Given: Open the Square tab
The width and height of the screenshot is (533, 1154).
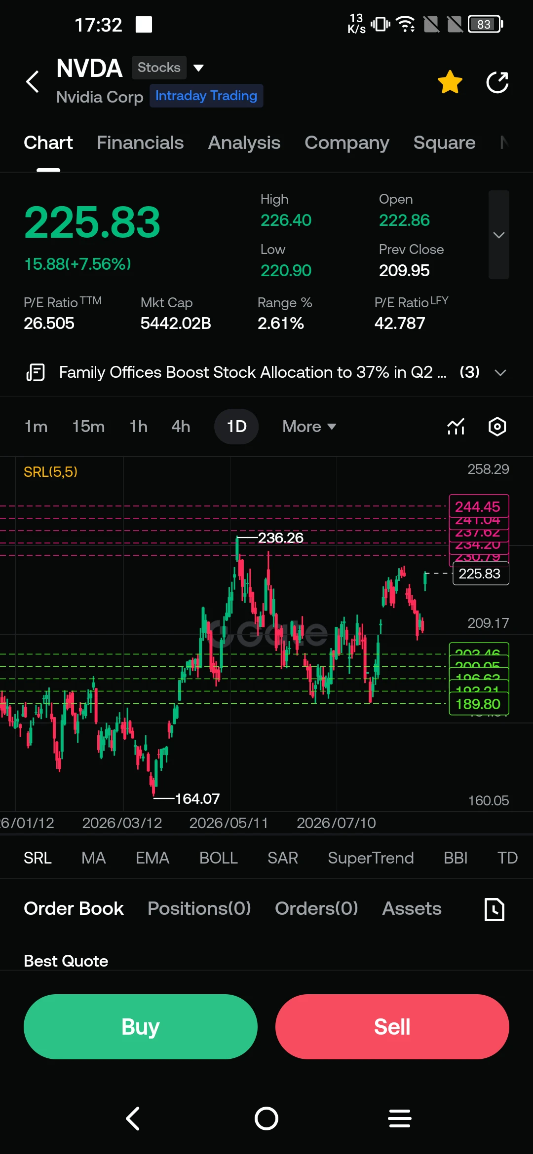Looking at the screenshot, I should coord(445,143).
